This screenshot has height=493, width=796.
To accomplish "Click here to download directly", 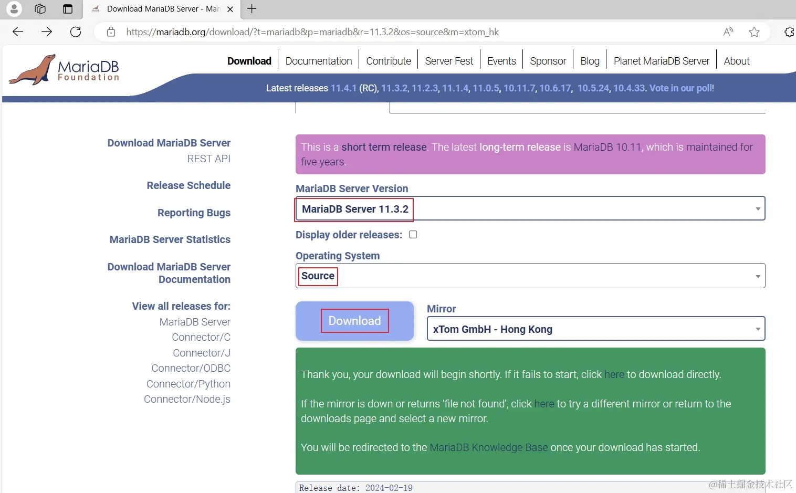I will pyautogui.click(x=614, y=374).
